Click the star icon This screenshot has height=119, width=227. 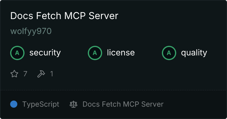(14, 74)
